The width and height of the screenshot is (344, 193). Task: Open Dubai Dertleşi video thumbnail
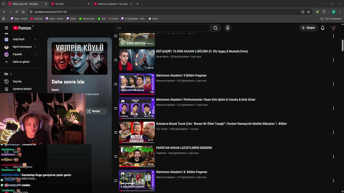coord(137,40)
